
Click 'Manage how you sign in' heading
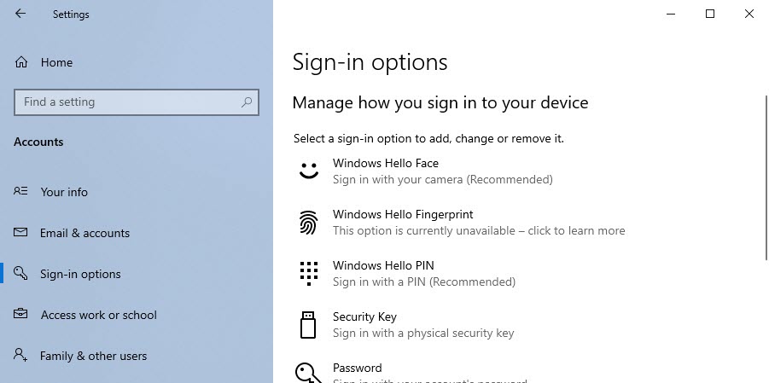440,103
